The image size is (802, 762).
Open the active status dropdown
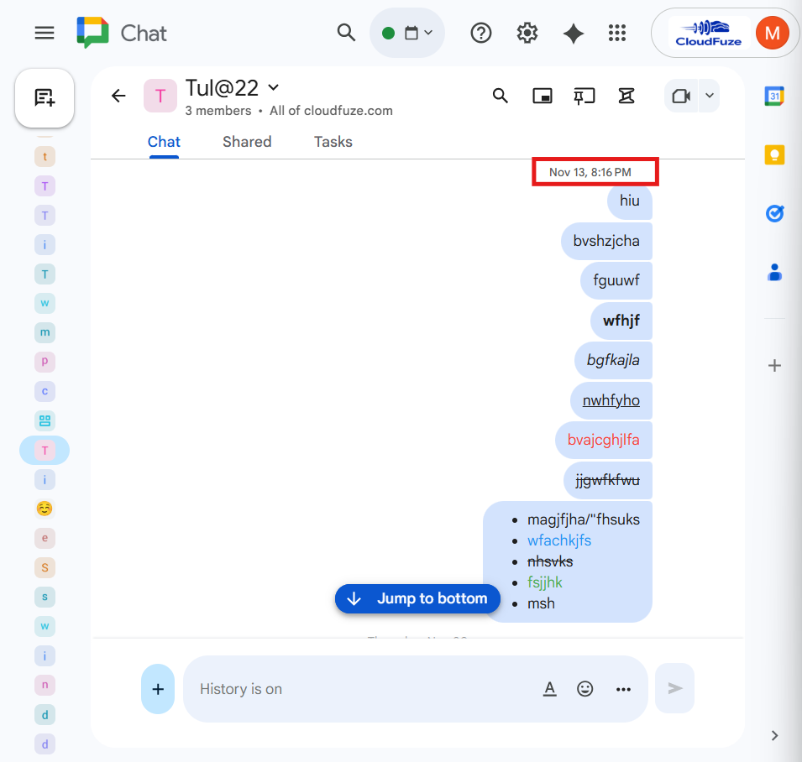tap(407, 33)
